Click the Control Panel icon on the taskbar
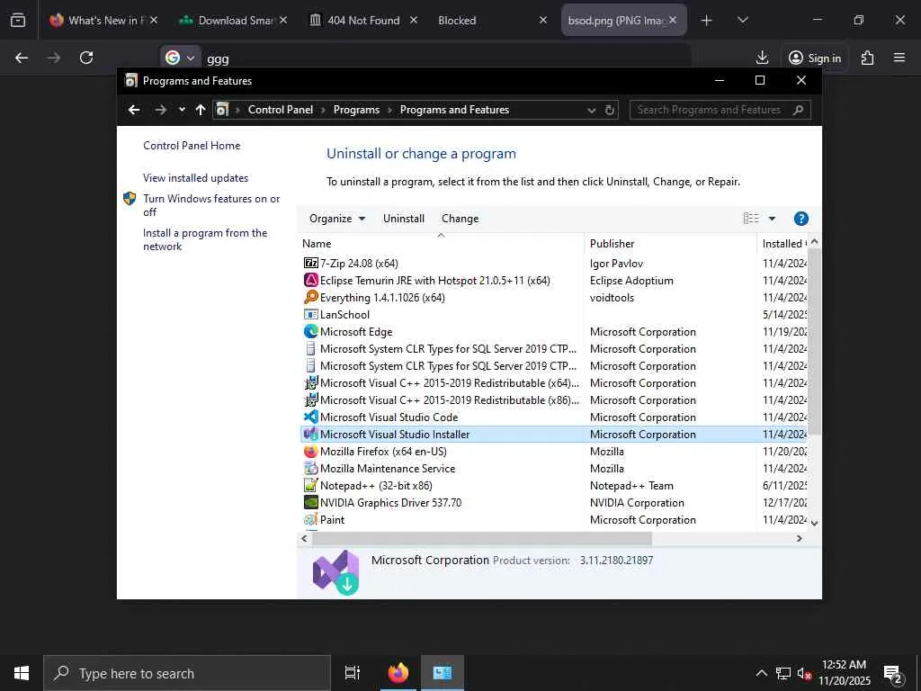This screenshot has width=921, height=691. (x=442, y=673)
